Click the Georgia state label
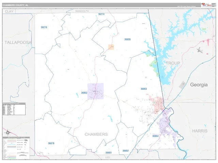 point(199,85)
